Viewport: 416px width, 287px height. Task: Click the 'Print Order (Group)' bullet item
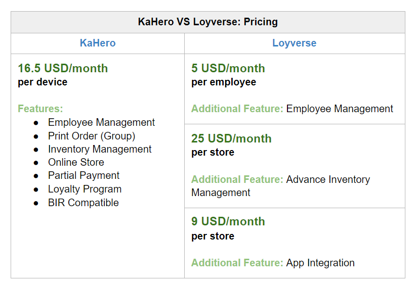[x=92, y=136]
